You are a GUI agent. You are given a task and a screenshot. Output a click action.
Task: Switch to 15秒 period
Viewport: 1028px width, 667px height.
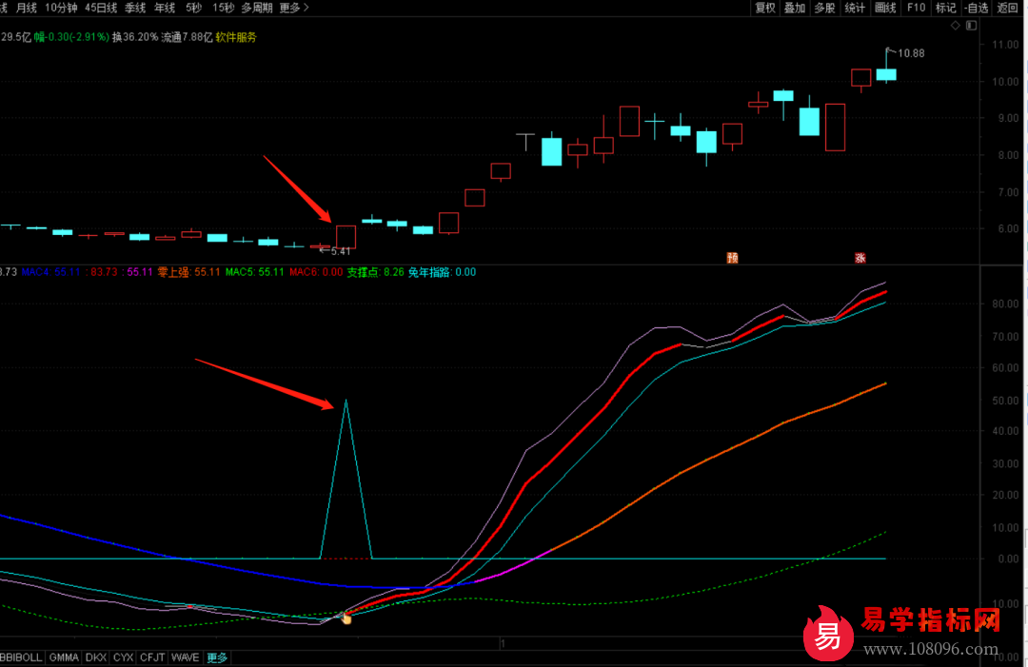pyautogui.click(x=224, y=8)
